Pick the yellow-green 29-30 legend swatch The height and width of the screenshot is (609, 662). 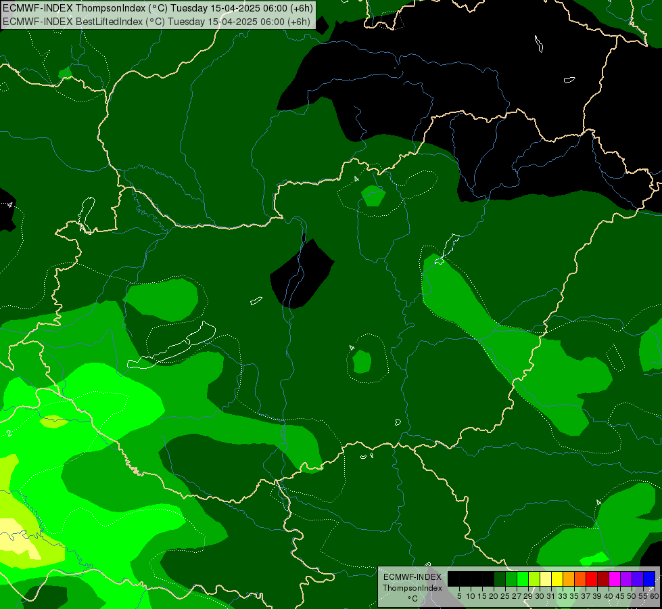(534, 579)
